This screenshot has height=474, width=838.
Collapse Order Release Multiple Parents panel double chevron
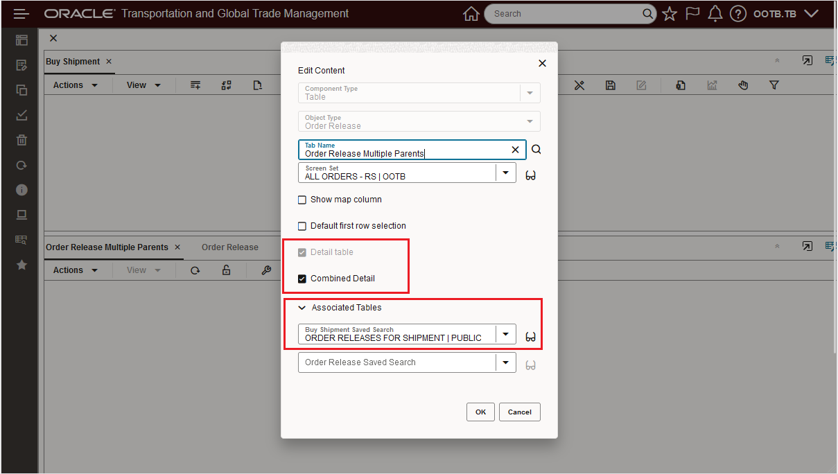[x=777, y=246]
